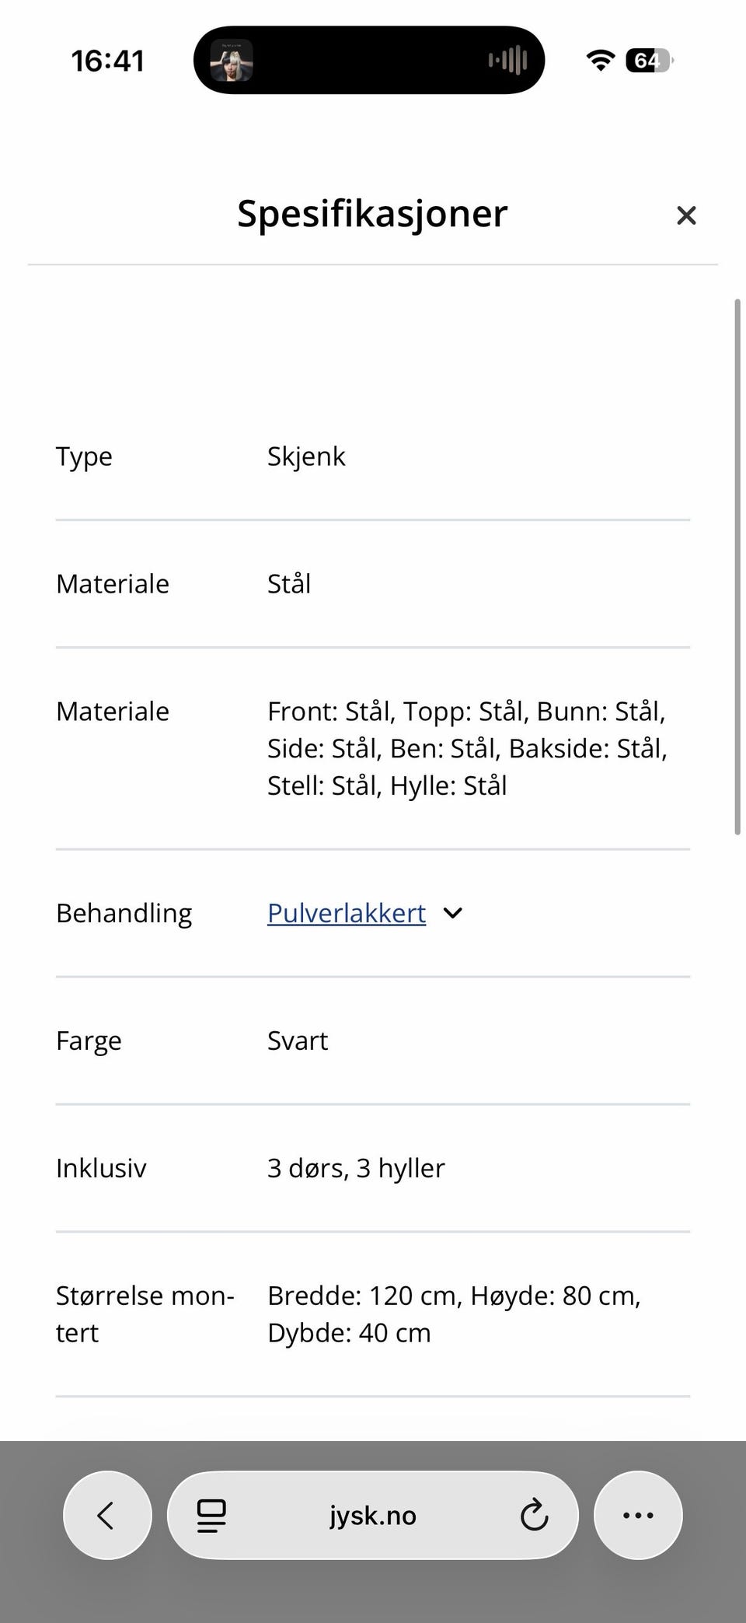
Task: Select the Skjenk type value
Action: coord(306,456)
